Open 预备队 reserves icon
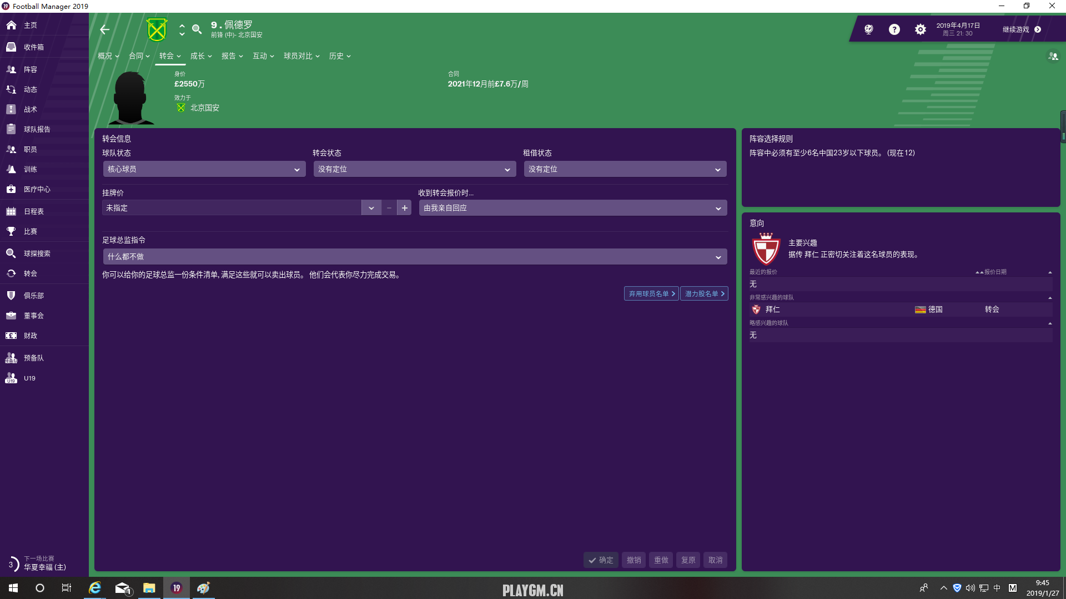Screen dimensions: 1066x599 pyautogui.click(x=11, y=358)
